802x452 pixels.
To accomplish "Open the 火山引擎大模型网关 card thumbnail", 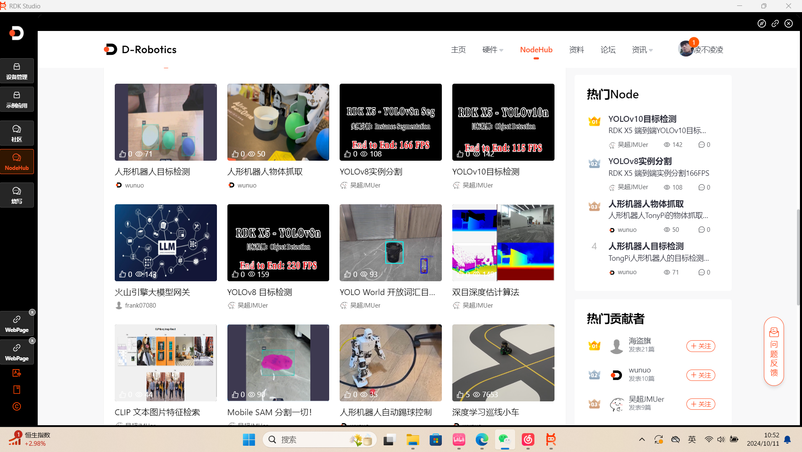I will 166,243.
